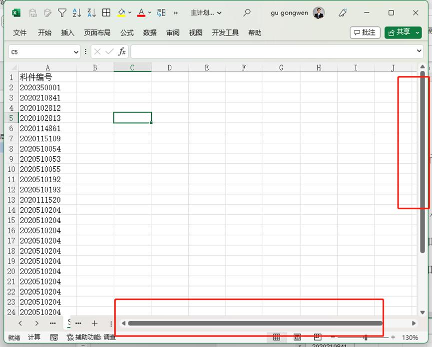Expand the formula bar
The height and width of the screenshot is (347, 432).
(x=419, y=51)
